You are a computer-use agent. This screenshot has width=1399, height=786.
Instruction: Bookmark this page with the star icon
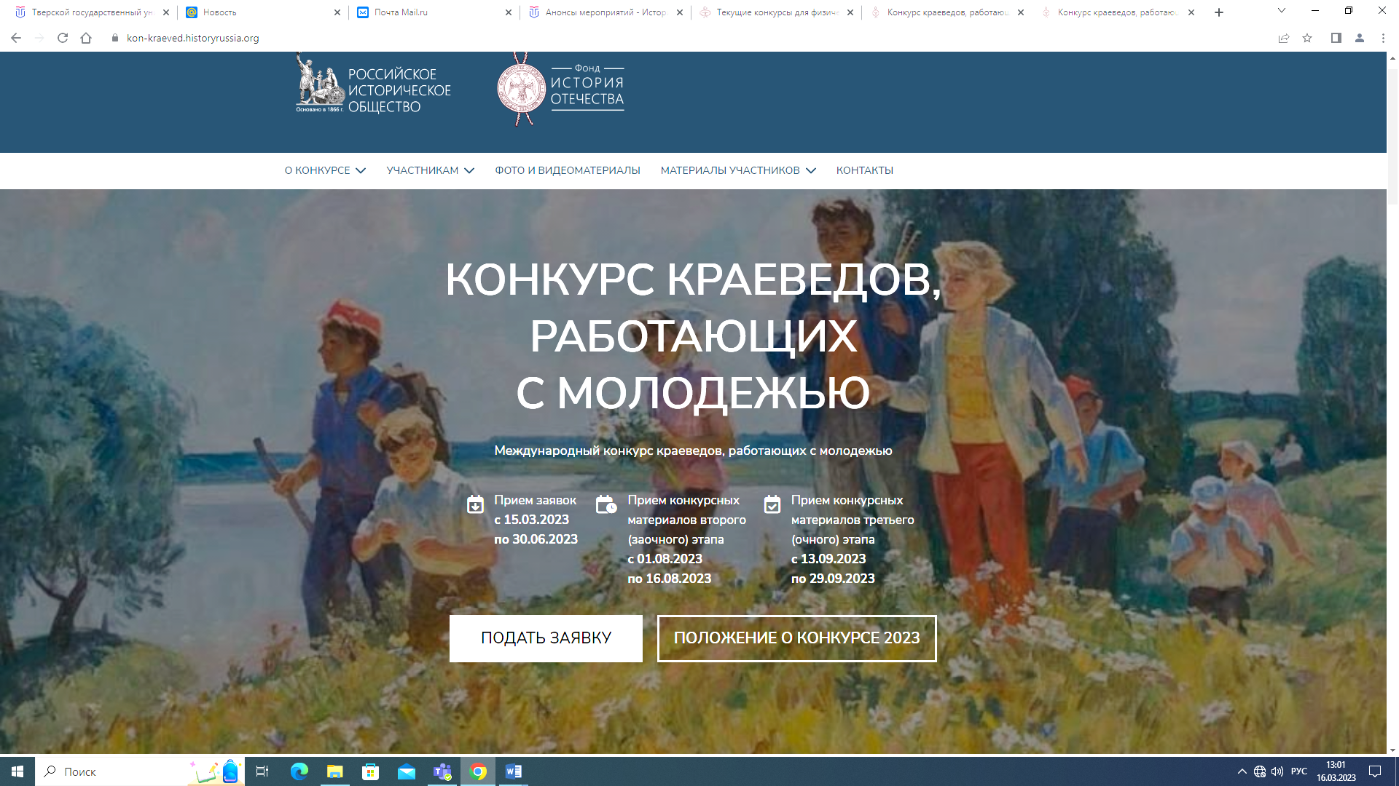pos(1307,38)
